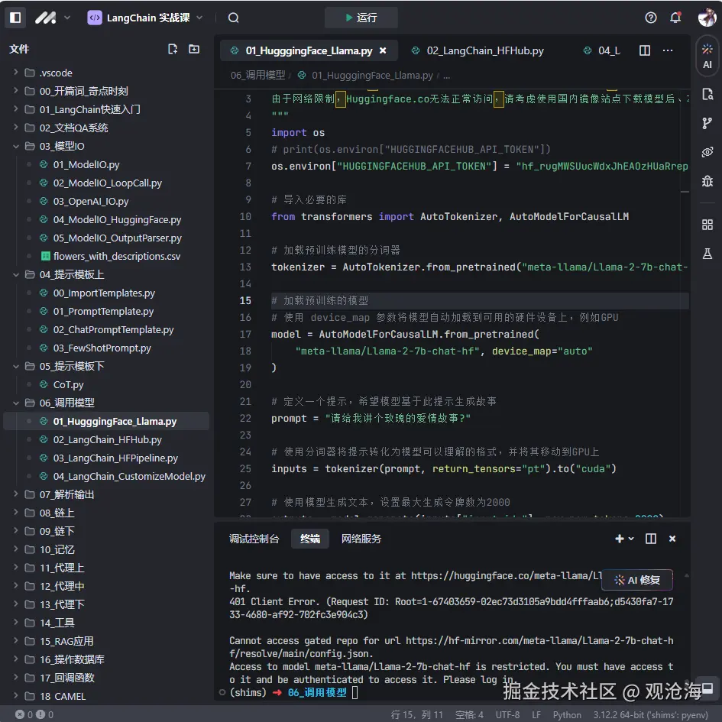Open the flask testing icon in right sidebar
The image size is (722, 722).
[x=707, y=254]
